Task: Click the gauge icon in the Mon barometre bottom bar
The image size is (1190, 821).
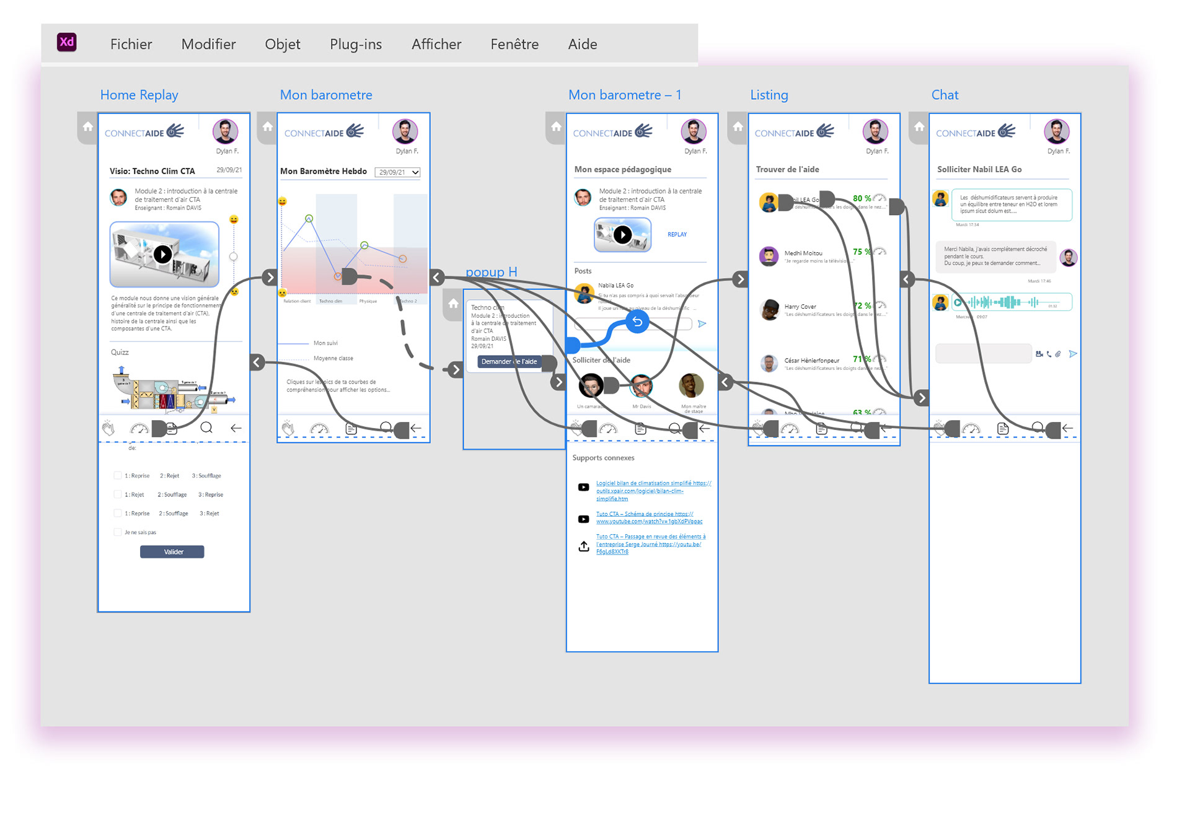Action: coord(319,428)
